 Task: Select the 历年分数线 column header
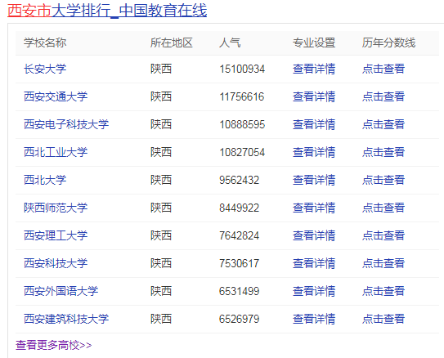click(x=388, y=43)
